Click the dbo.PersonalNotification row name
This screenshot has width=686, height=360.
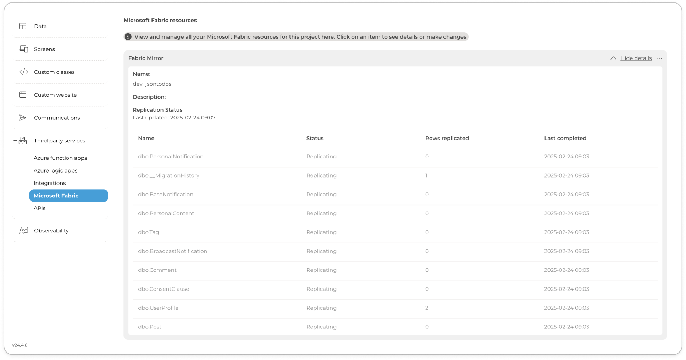[x=171, y=157]
